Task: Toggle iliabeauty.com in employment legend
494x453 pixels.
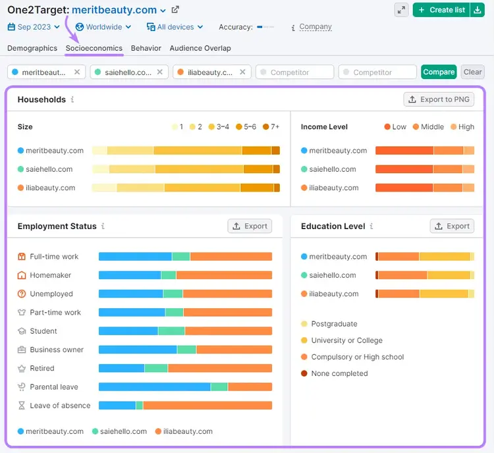Action: (x=184, y=431)
